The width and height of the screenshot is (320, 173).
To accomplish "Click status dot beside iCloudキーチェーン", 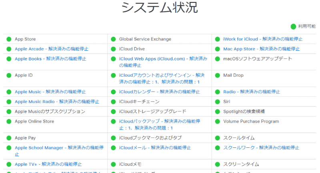I will point(113,101).
